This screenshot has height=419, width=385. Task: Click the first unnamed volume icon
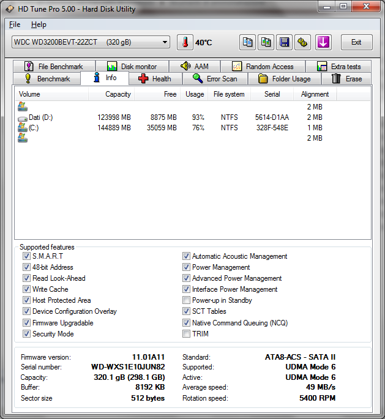click(23, 106)
